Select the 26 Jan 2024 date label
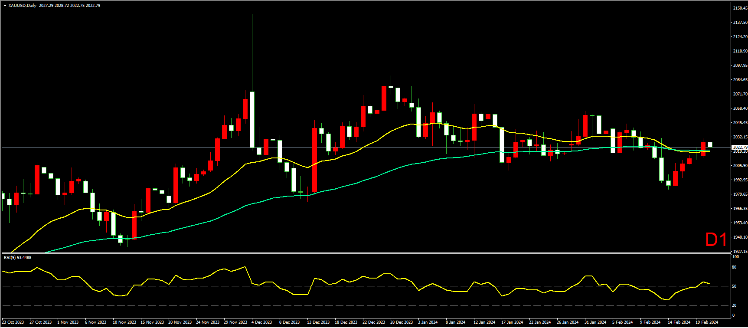The image size is (748, 328). pos(568,322)
